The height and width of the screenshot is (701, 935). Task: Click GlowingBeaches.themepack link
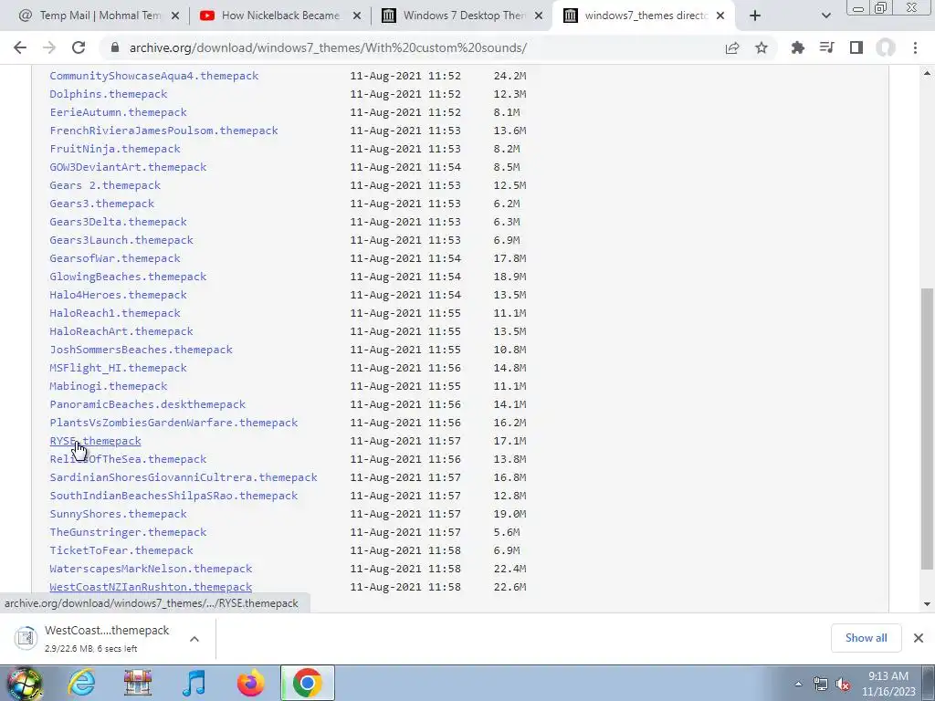128,277
